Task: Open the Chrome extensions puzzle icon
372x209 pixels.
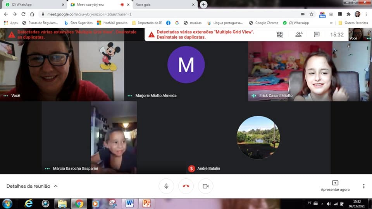Action: (348, 14)
